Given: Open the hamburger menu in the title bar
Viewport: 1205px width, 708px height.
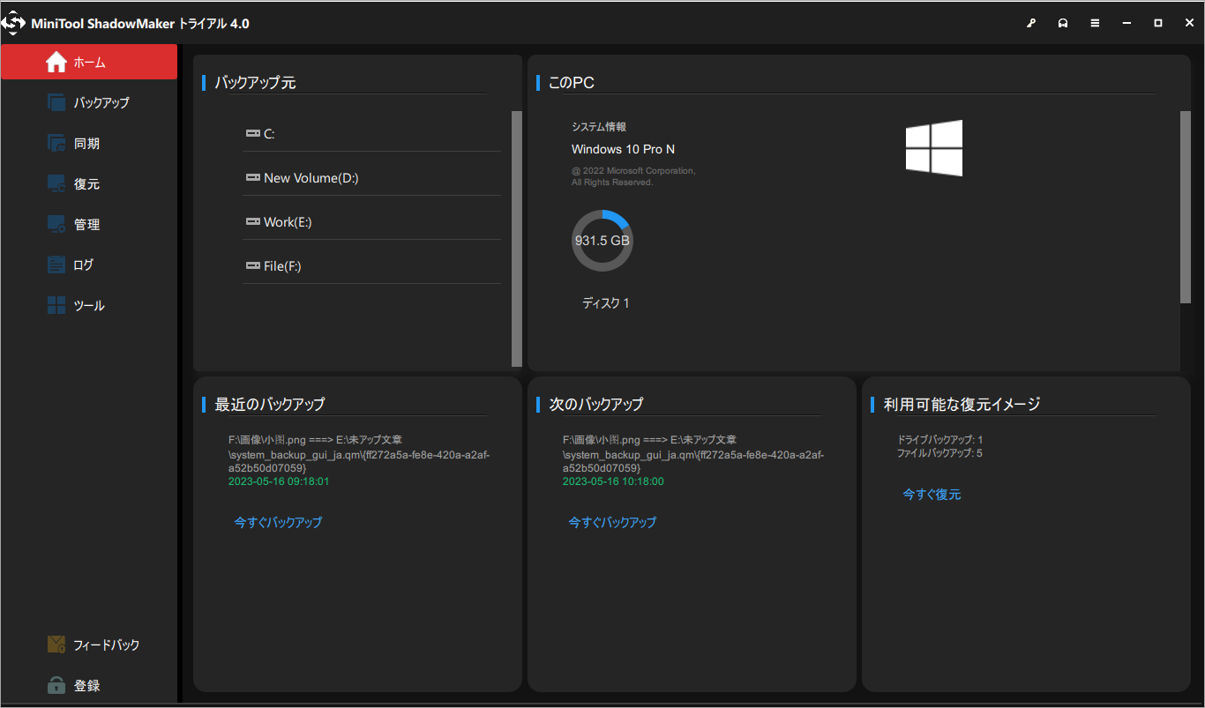Looking at the screenshot, I should pos(1095,22).
